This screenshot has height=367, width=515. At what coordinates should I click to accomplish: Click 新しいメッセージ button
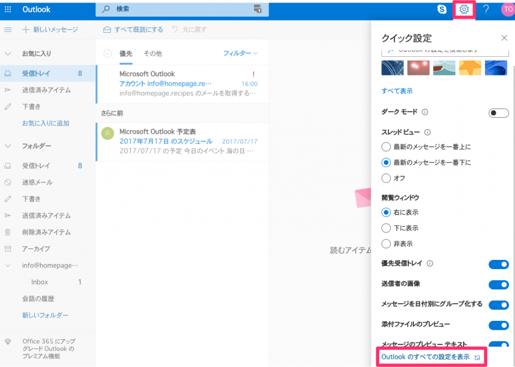click(50, 30)
